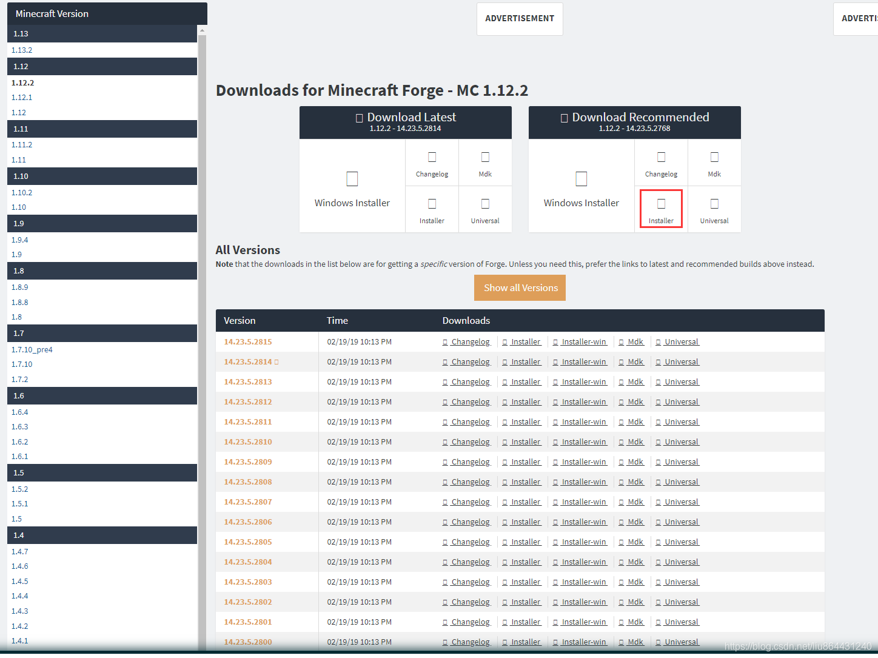Click Mdk icon under Download Recommended

point(714,158)
